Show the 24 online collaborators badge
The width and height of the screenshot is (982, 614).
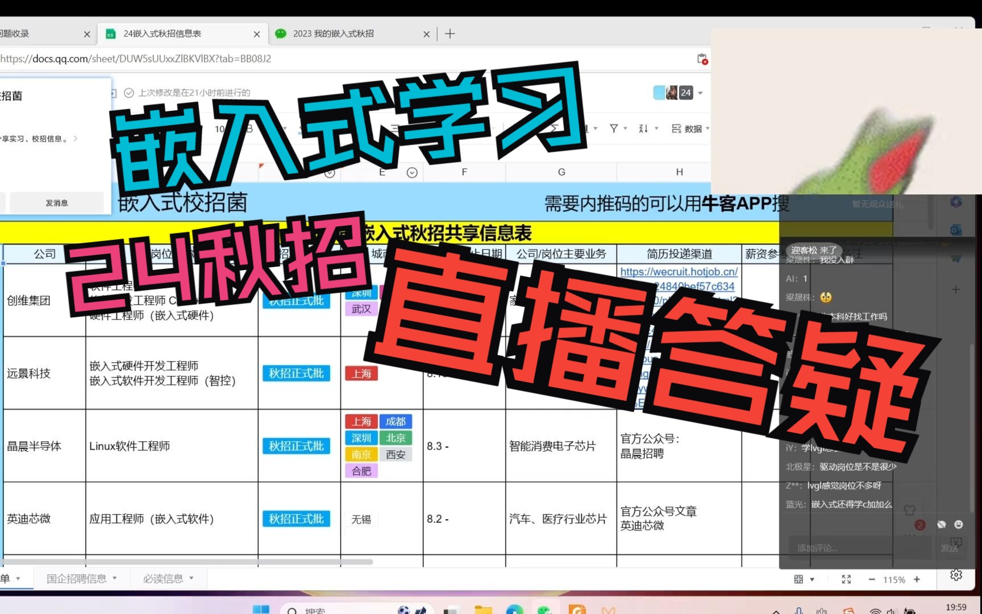(x=686, y=93)
